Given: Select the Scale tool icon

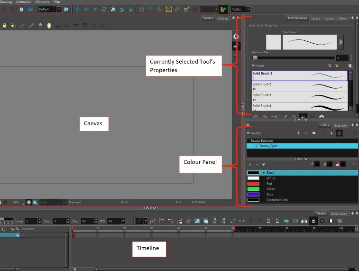Looking at the screenshot, I should (95, 9).
